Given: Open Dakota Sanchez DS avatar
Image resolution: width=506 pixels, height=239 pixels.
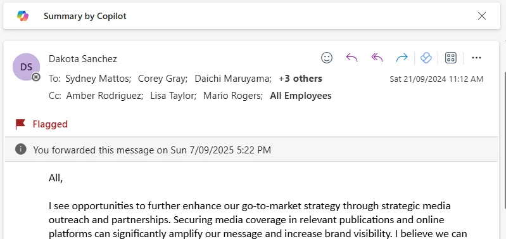Looking at the screenshot, I should 26,67.
